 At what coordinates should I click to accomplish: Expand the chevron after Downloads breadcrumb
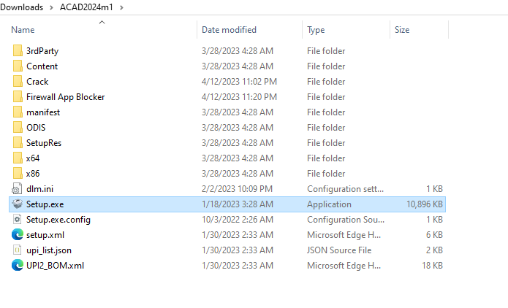point(51,7)
